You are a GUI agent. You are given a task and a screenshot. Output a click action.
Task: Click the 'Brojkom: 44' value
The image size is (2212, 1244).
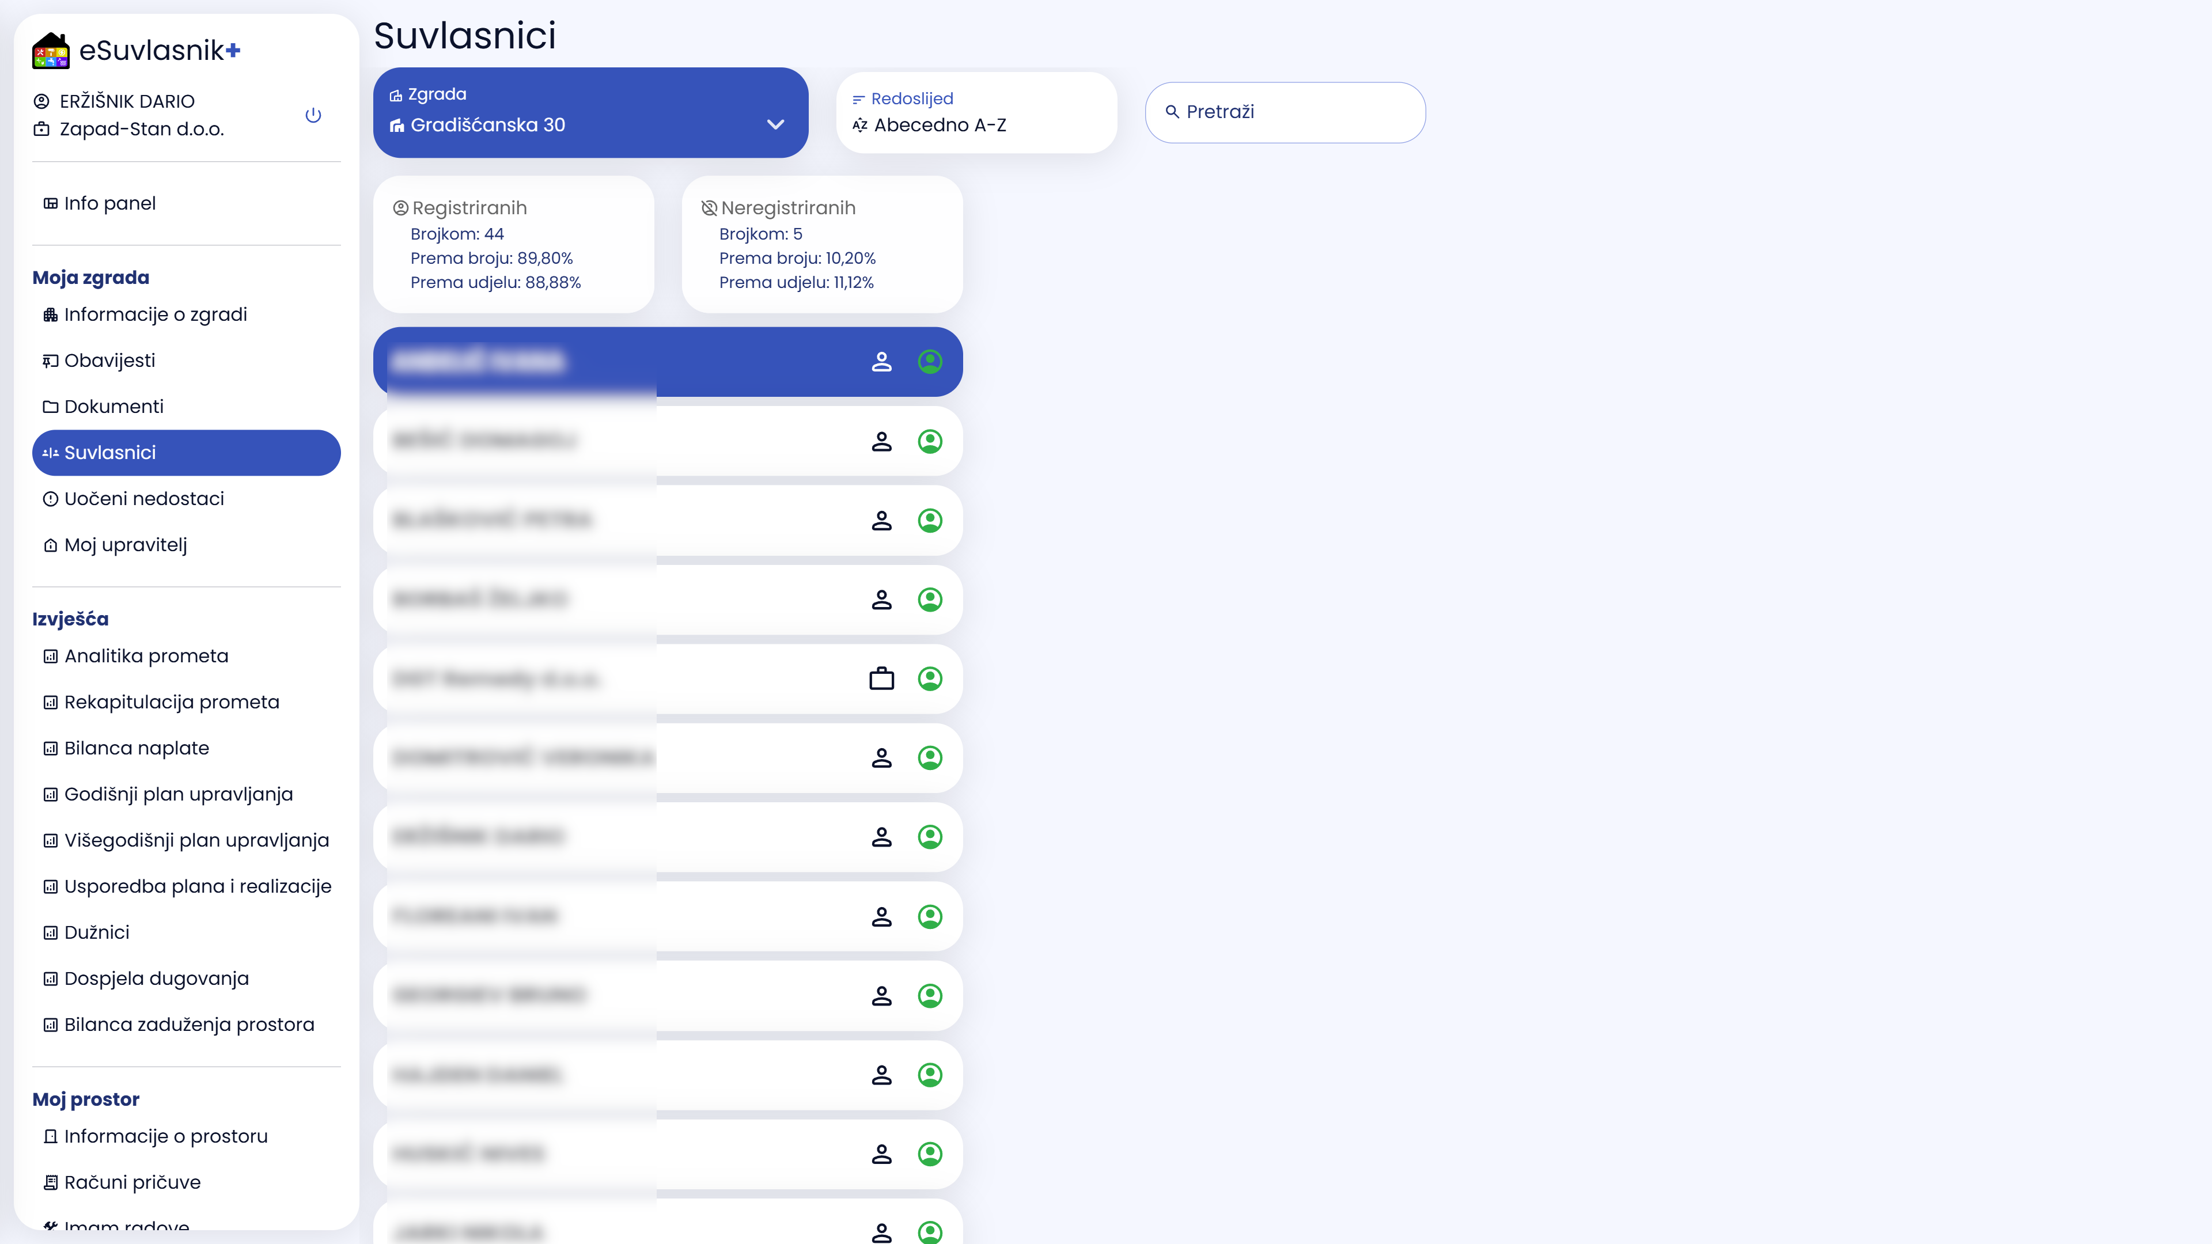point(457,233)
